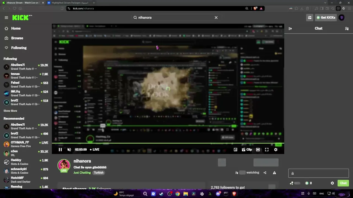
Task: Expand Following list with Show More
Action: [10, 111]
